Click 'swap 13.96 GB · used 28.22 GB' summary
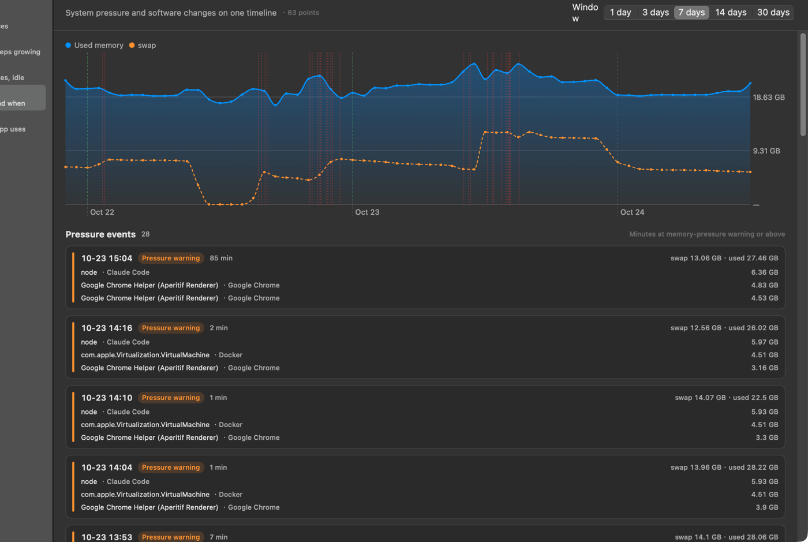The width and height of the screenshot is (808, 542). point(724,468)
